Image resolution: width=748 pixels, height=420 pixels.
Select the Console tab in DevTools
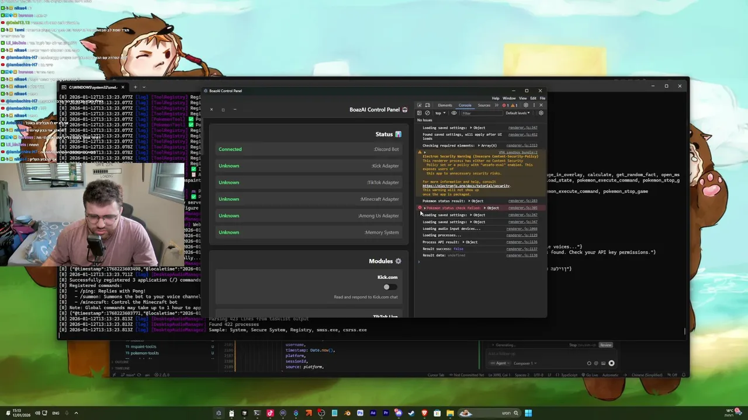465,105
